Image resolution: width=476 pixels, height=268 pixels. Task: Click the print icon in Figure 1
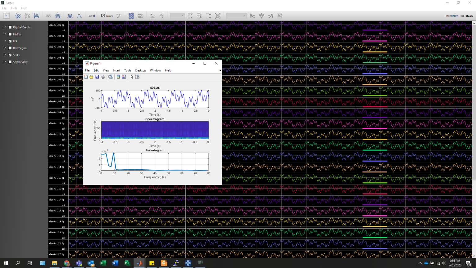[x=103, y=77]
